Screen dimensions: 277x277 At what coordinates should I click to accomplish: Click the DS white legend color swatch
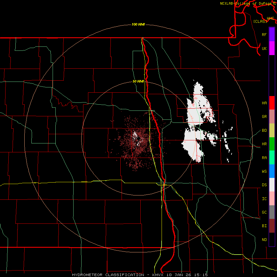point(272,185)
